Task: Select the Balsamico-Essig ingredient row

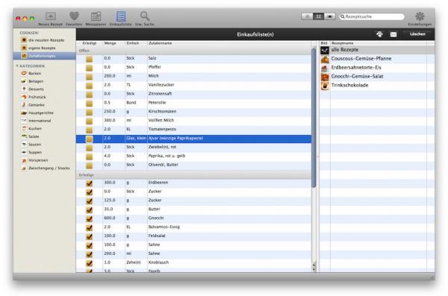Action: click(193, 227)
